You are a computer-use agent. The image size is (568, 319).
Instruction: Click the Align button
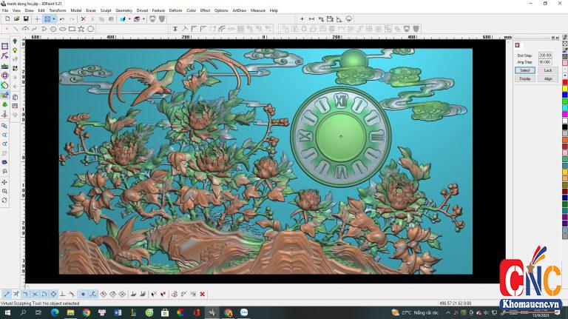point(548,78)
